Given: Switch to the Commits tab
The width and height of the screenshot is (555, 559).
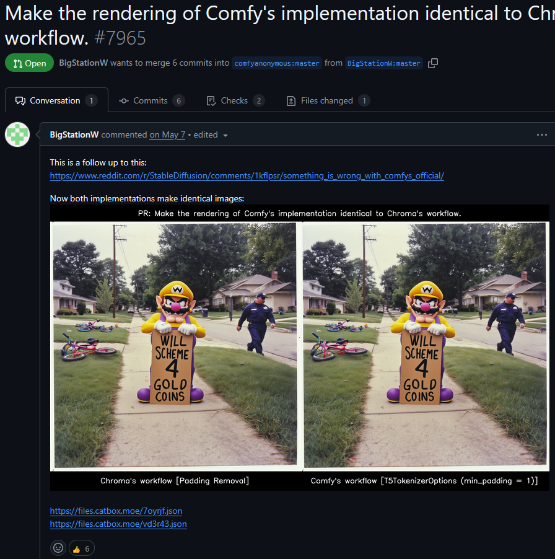Looking at the screenshot, I should pyautogui.click(x=152, y=101).
